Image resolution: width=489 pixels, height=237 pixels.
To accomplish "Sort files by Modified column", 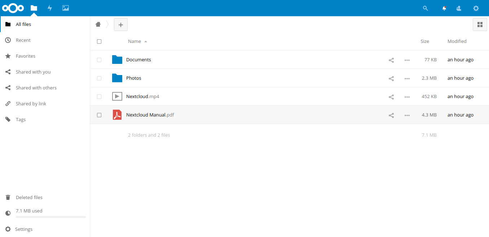I will point(457,41).
